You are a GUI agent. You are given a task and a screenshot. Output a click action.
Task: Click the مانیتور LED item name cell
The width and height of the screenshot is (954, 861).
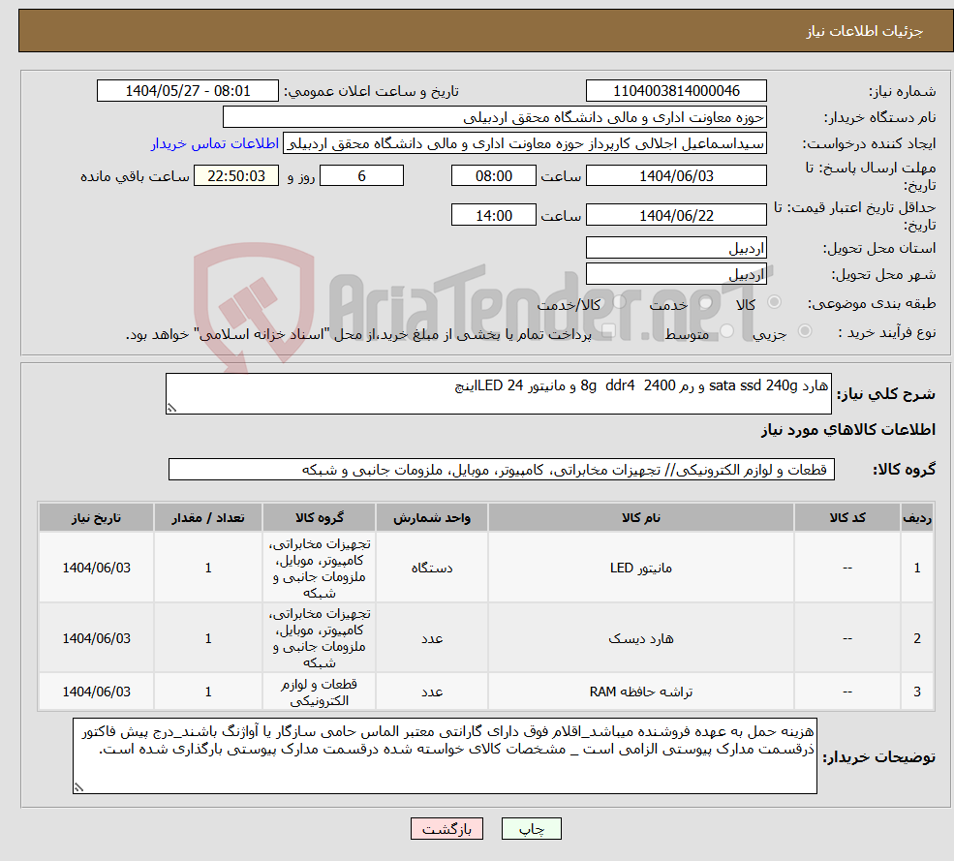[x=640, y=568]
